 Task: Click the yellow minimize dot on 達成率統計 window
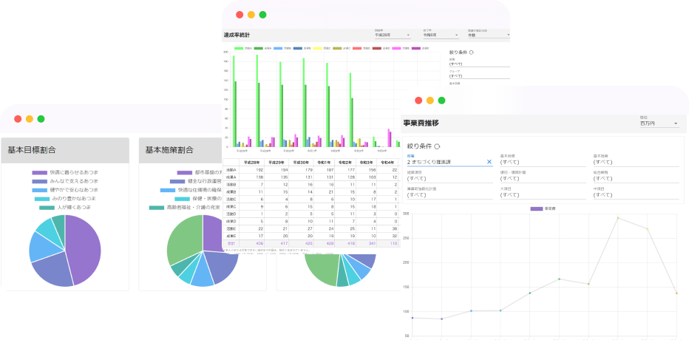pyautogui.click(x=251, y=15)
